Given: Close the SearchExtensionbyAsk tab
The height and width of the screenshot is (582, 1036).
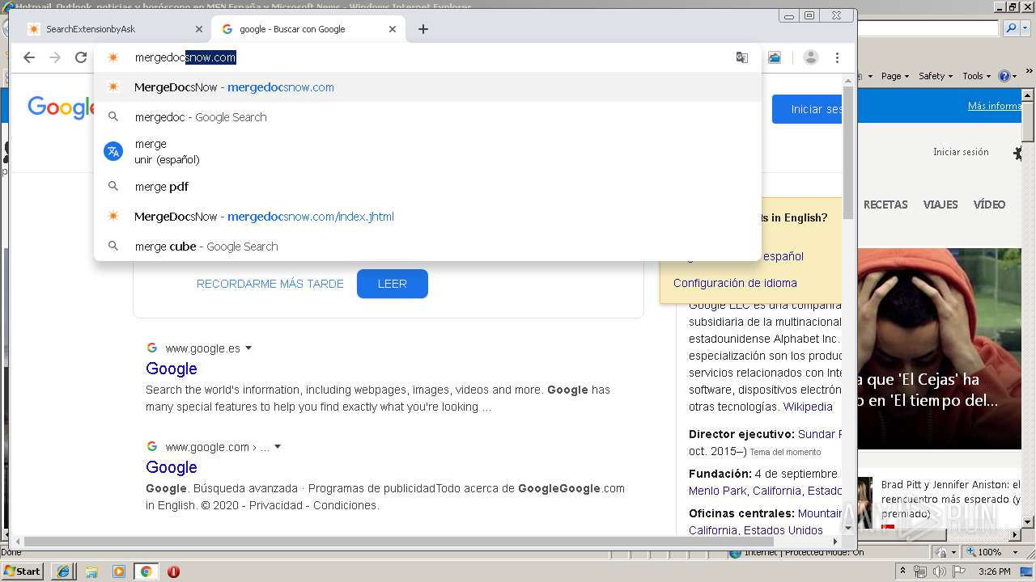Looking at the screenshot, I should 199,29.
